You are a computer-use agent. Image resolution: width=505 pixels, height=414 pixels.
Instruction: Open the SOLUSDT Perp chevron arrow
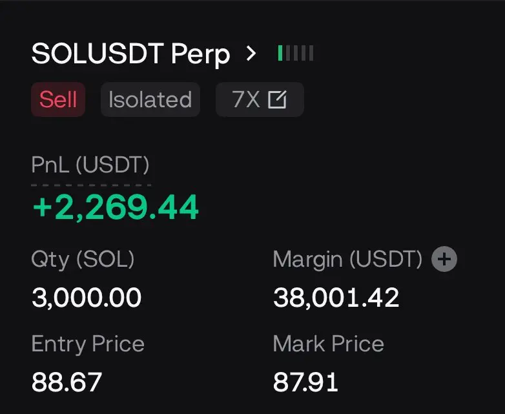[251, 53]
